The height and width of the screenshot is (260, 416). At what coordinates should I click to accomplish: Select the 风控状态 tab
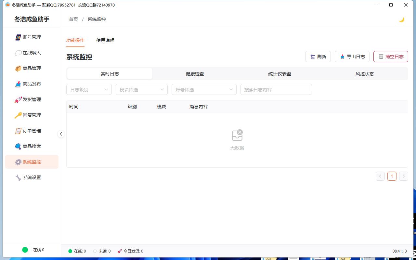[365, 74]
